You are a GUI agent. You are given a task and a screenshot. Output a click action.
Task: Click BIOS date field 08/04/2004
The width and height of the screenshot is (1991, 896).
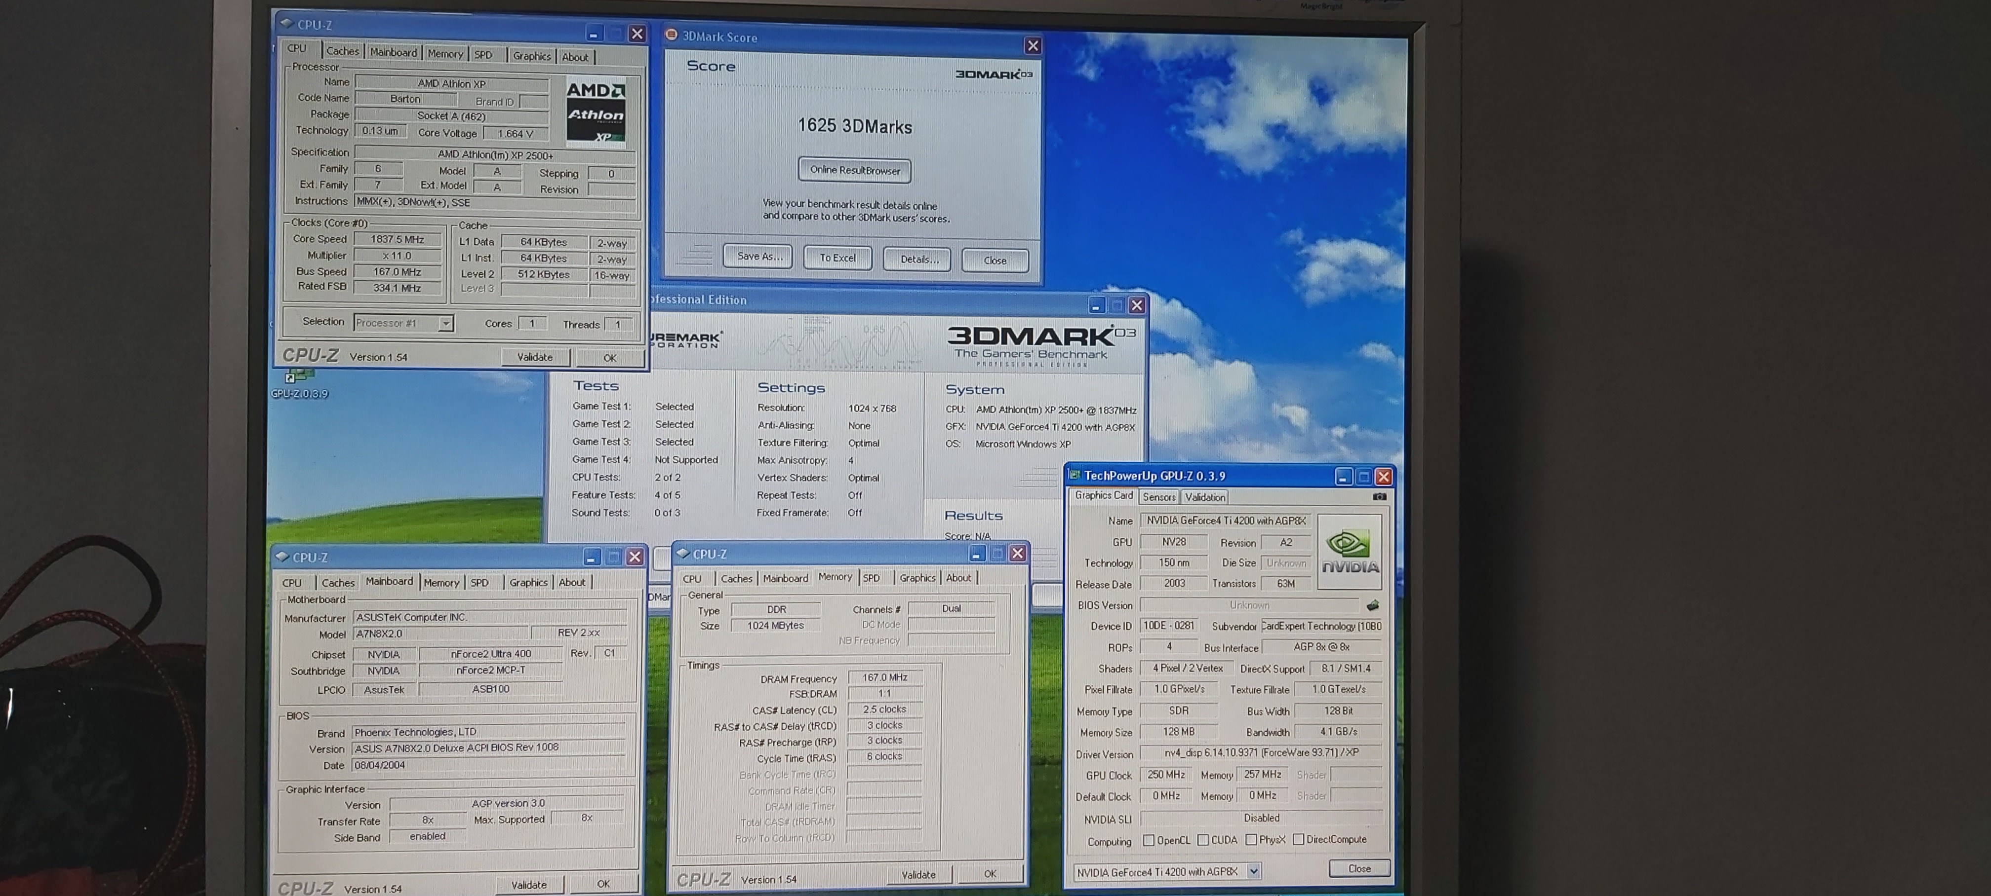488,765
